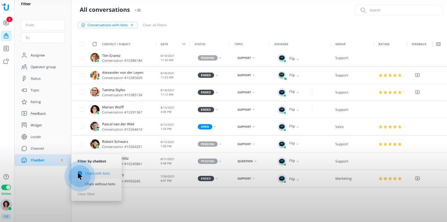This screenshot has width=447, height=222.
Task: Click the Search input field
Action: [x=399, y=10]
